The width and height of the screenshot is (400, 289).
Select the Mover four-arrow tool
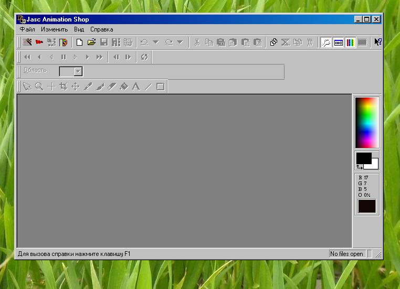[76, 87]
